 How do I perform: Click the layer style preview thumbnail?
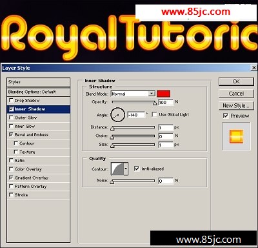pyautogui.click(x=236, y=136)
